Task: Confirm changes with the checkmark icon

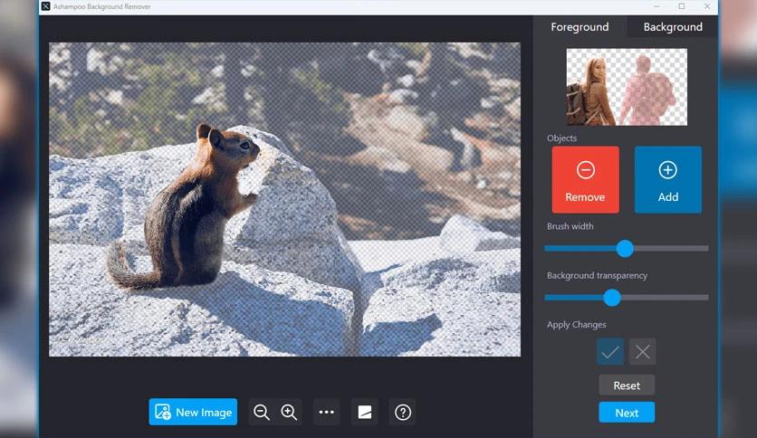Action: (x=609, y=352)
